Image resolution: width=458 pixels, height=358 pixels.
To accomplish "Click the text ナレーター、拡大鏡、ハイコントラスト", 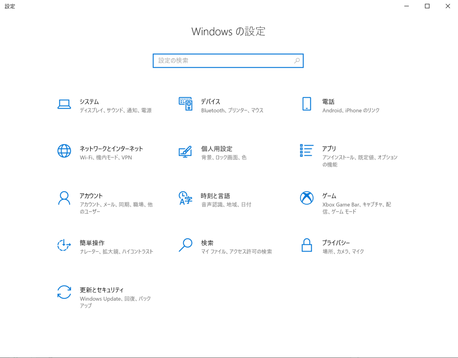I will pos(117,252).
